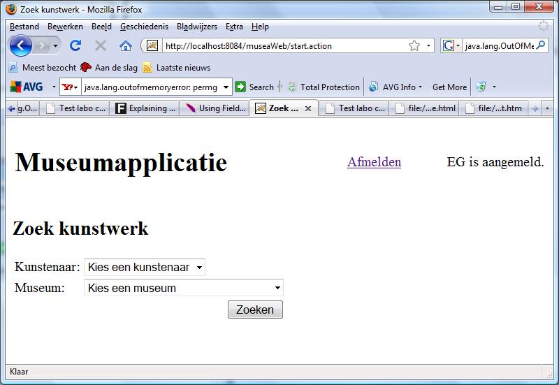559x385 pixels.
Task: Switch to the Using Field tab
Action: 215,108
